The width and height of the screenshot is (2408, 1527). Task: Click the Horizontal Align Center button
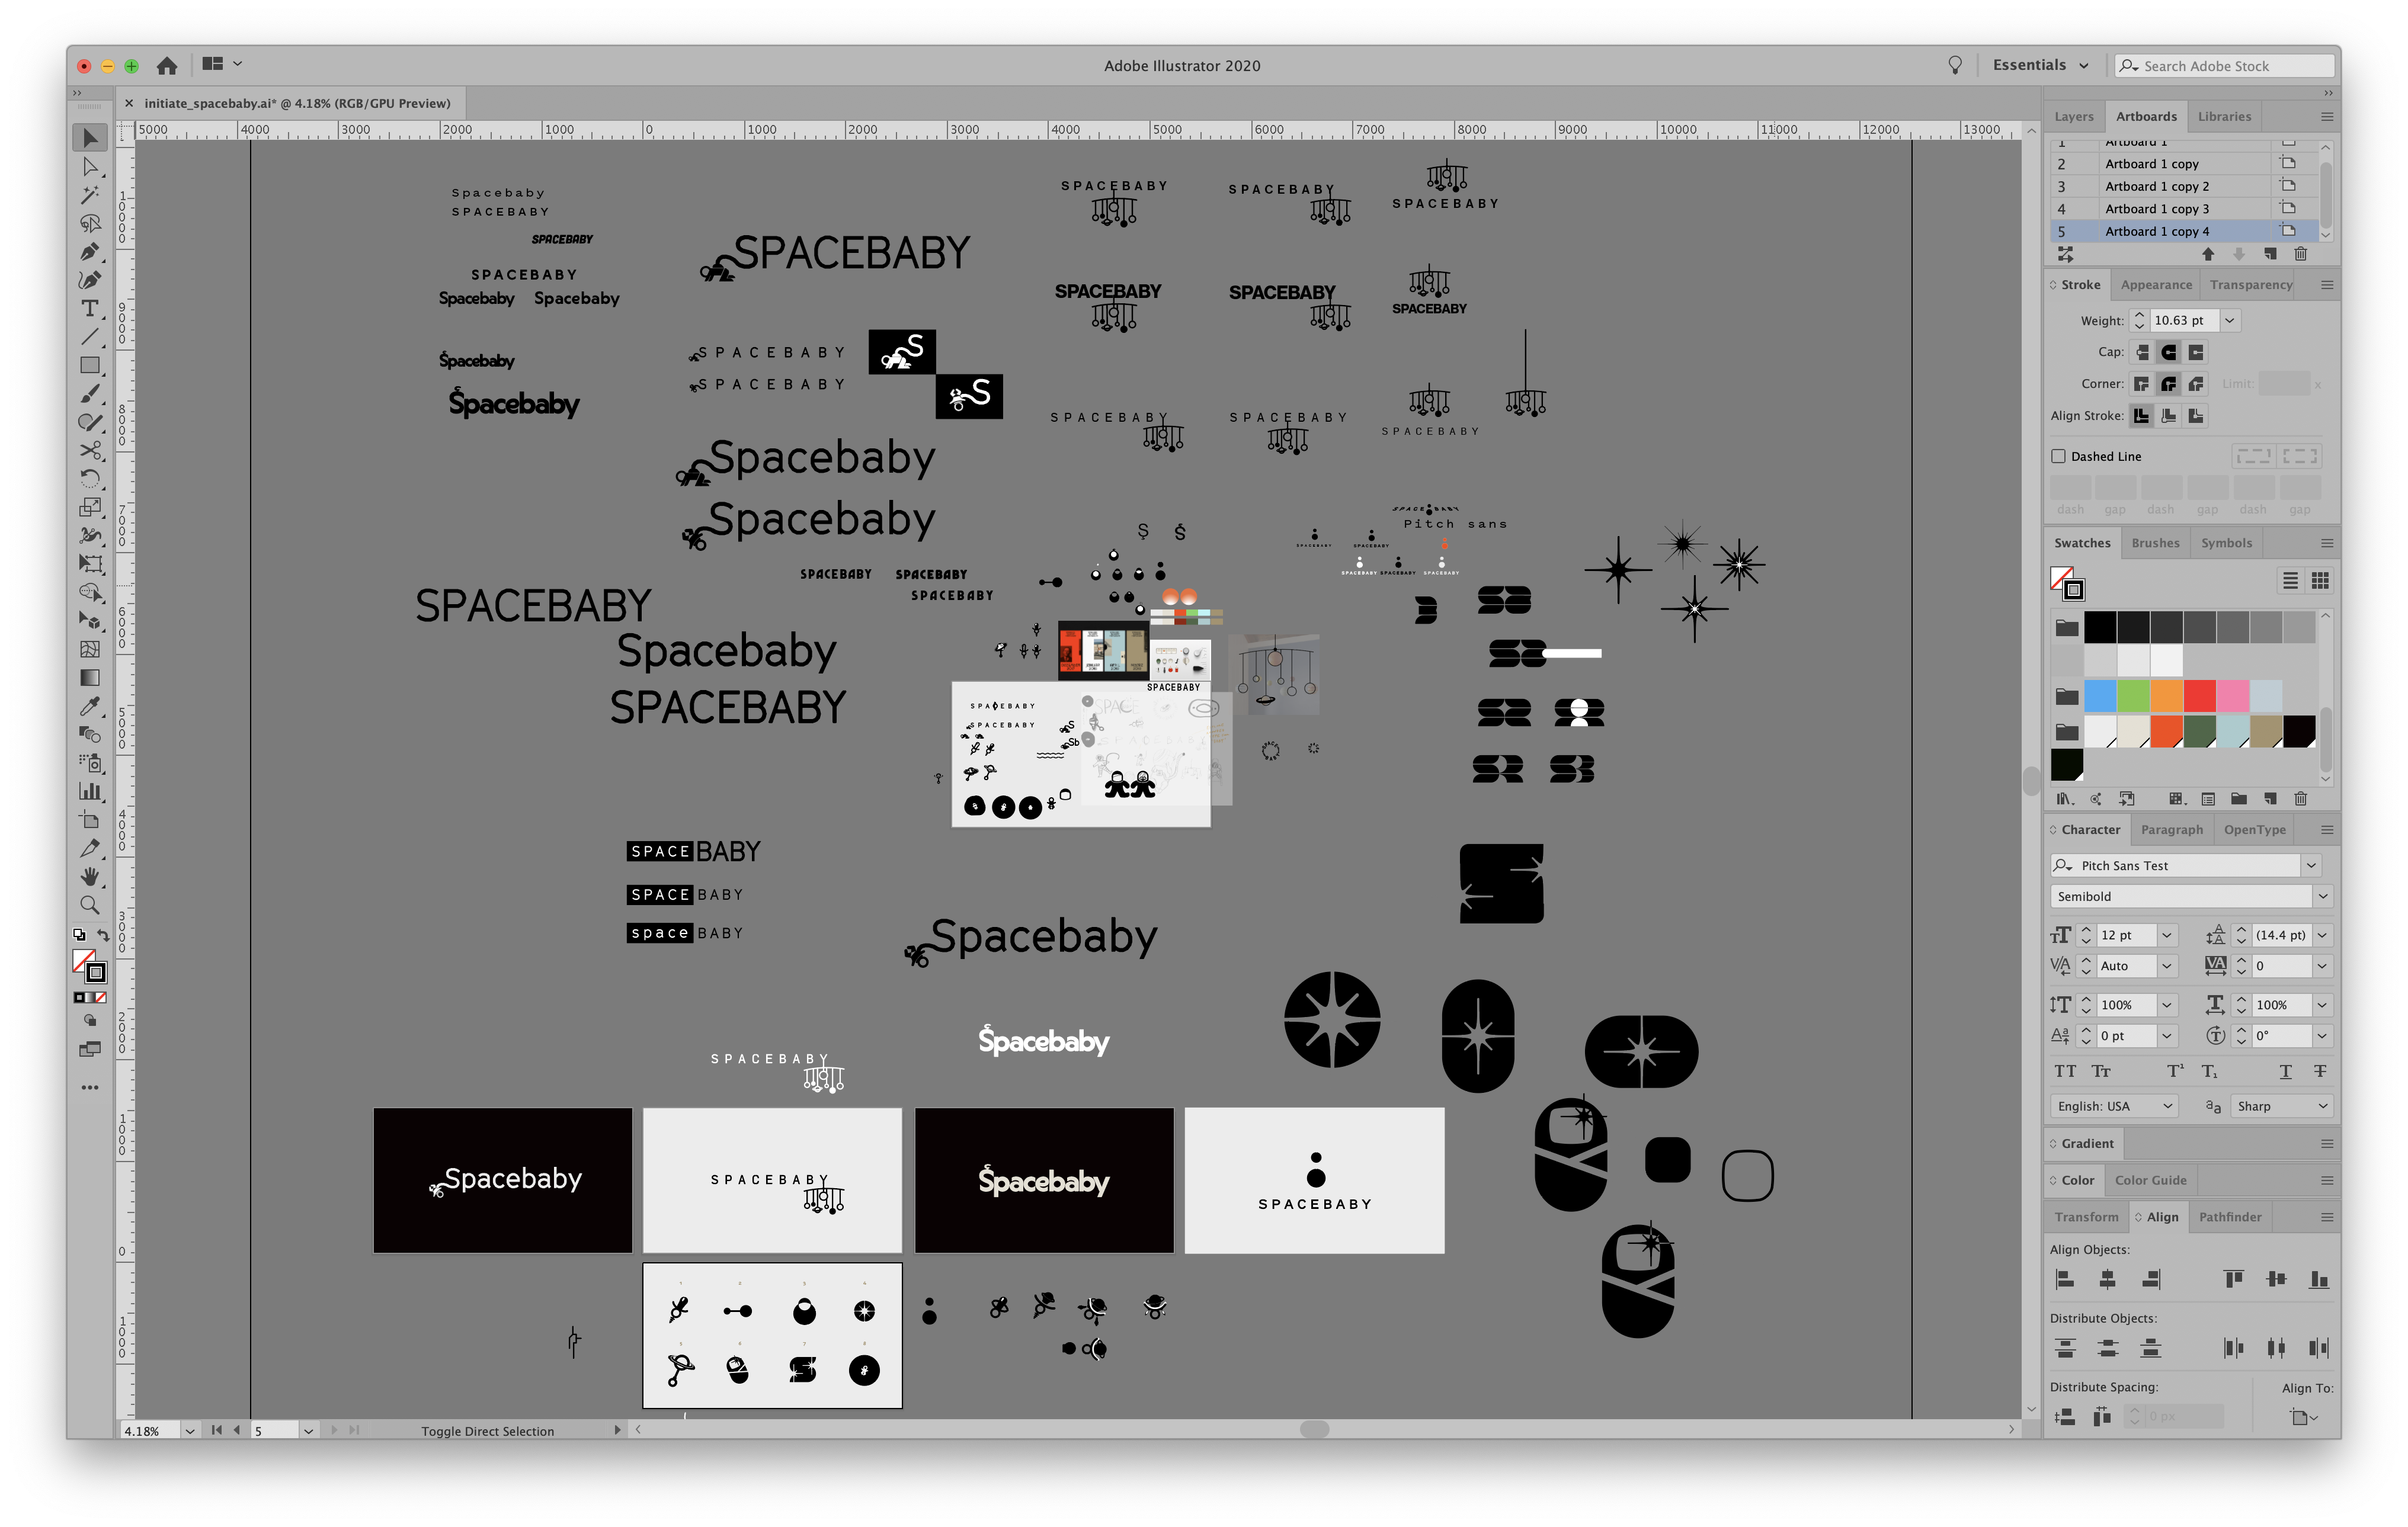[x=2107, y=1279]
